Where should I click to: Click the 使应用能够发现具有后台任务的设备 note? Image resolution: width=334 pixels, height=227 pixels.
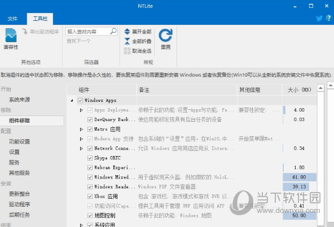pyautogui.click(x=180, y=119)
